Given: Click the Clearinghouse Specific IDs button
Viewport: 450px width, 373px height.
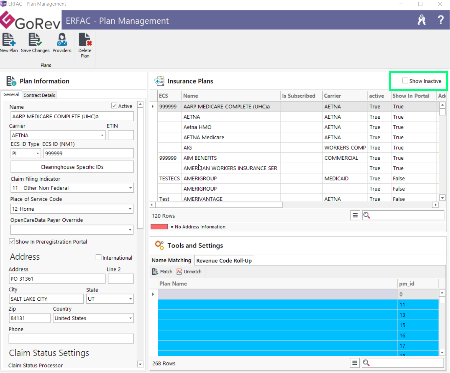Looking at the screenshot, I should (72, 167).
